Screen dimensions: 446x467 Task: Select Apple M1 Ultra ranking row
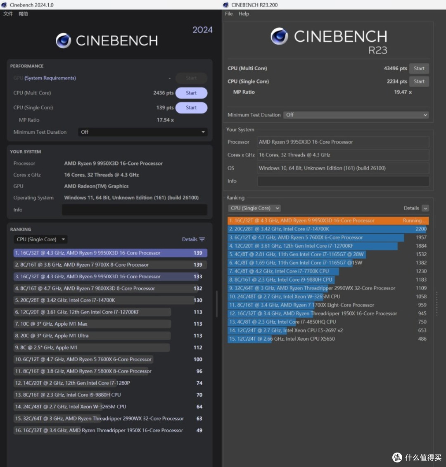tap(110, 336)
